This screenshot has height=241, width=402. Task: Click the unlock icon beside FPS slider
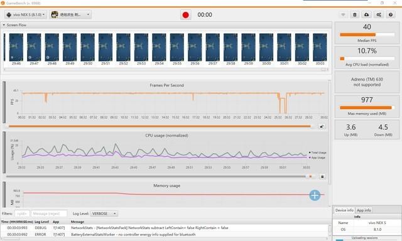point(322,126)
